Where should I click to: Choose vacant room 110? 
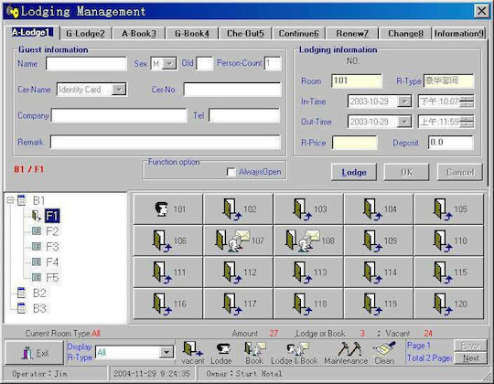[x=449, y=240]
